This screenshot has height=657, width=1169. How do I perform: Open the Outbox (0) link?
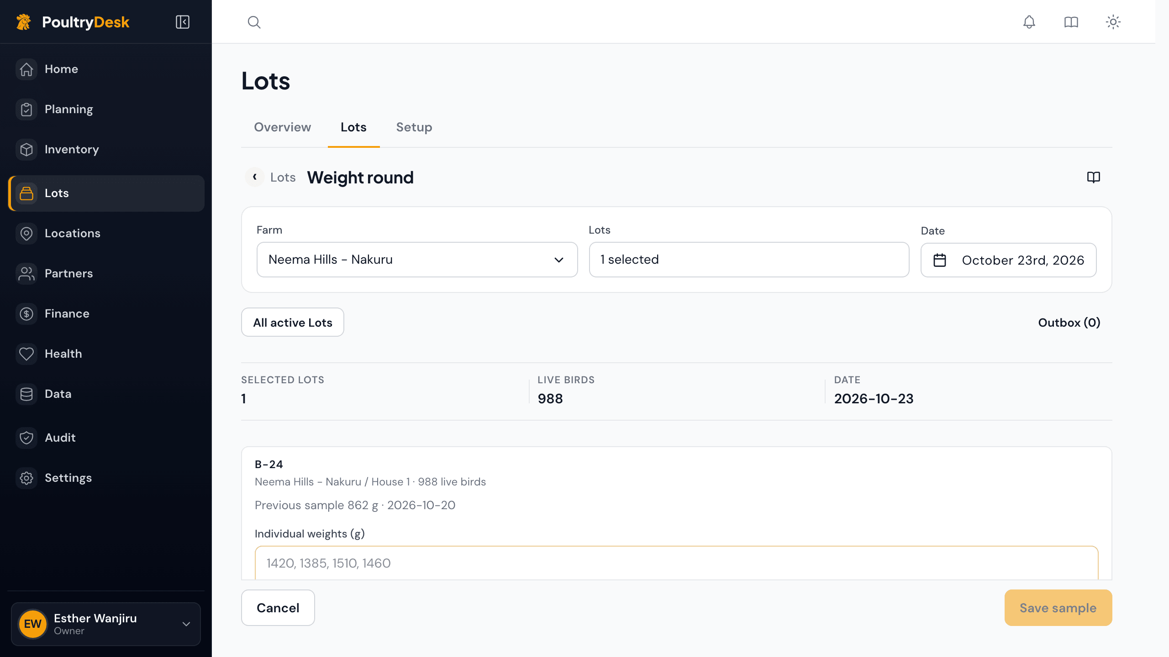1069,323
